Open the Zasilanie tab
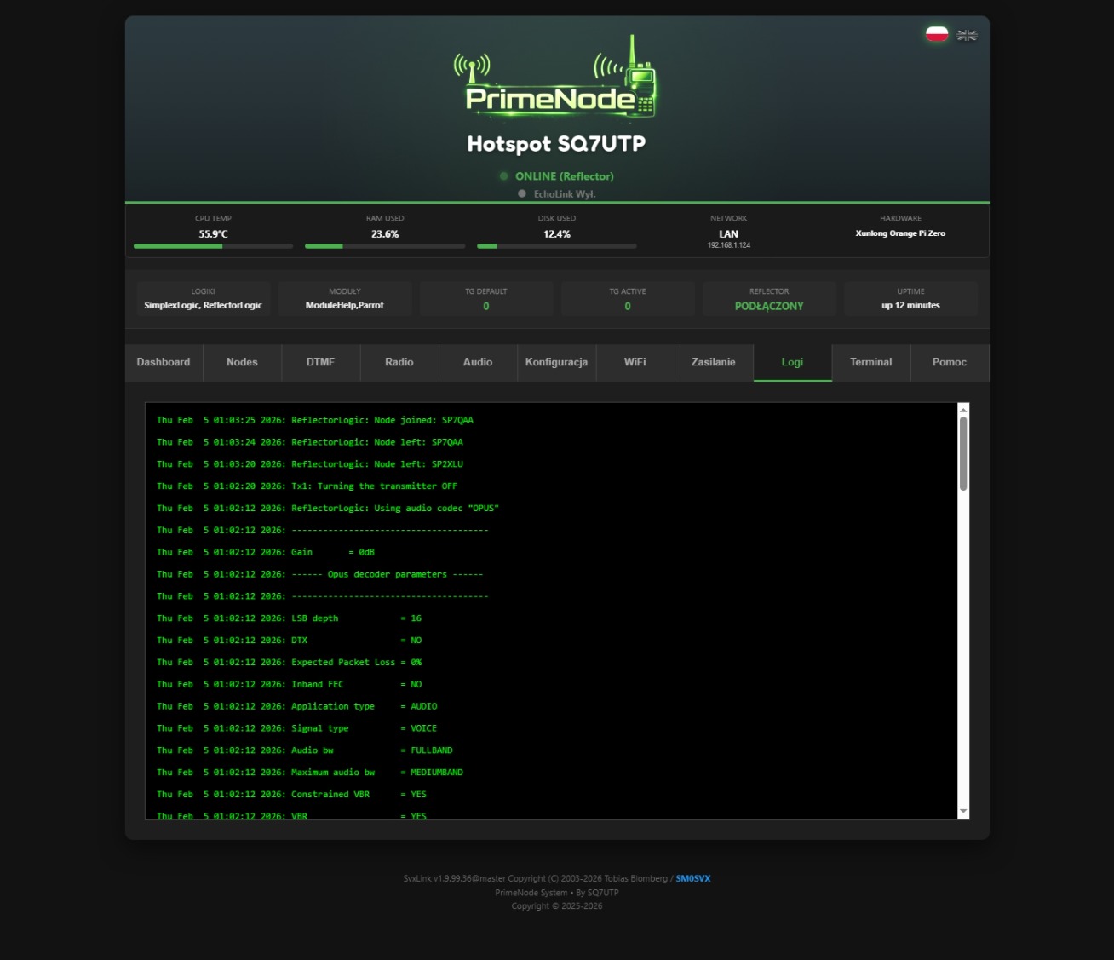The height and width of the screenshot is (960, 1114). click(714, 363)
